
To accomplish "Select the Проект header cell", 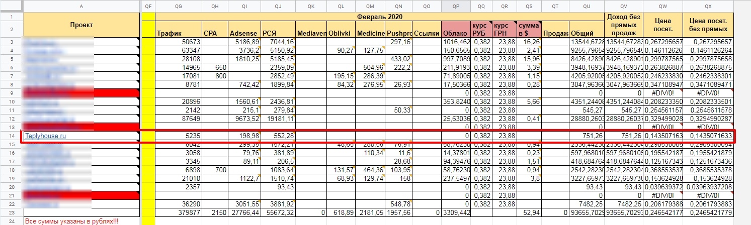I will point(81,25).
